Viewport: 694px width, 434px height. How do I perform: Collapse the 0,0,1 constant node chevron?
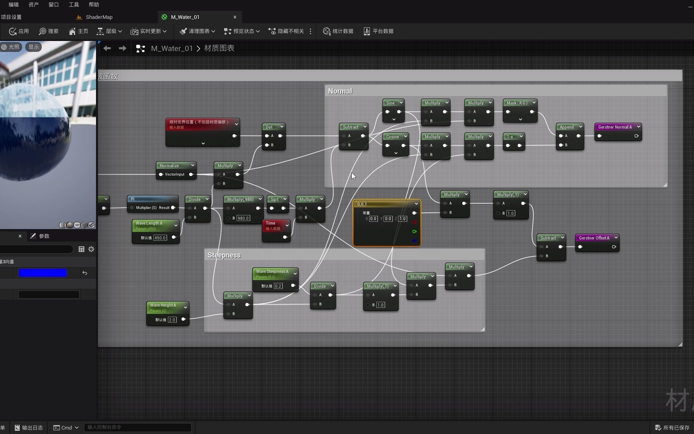(416, 204)
